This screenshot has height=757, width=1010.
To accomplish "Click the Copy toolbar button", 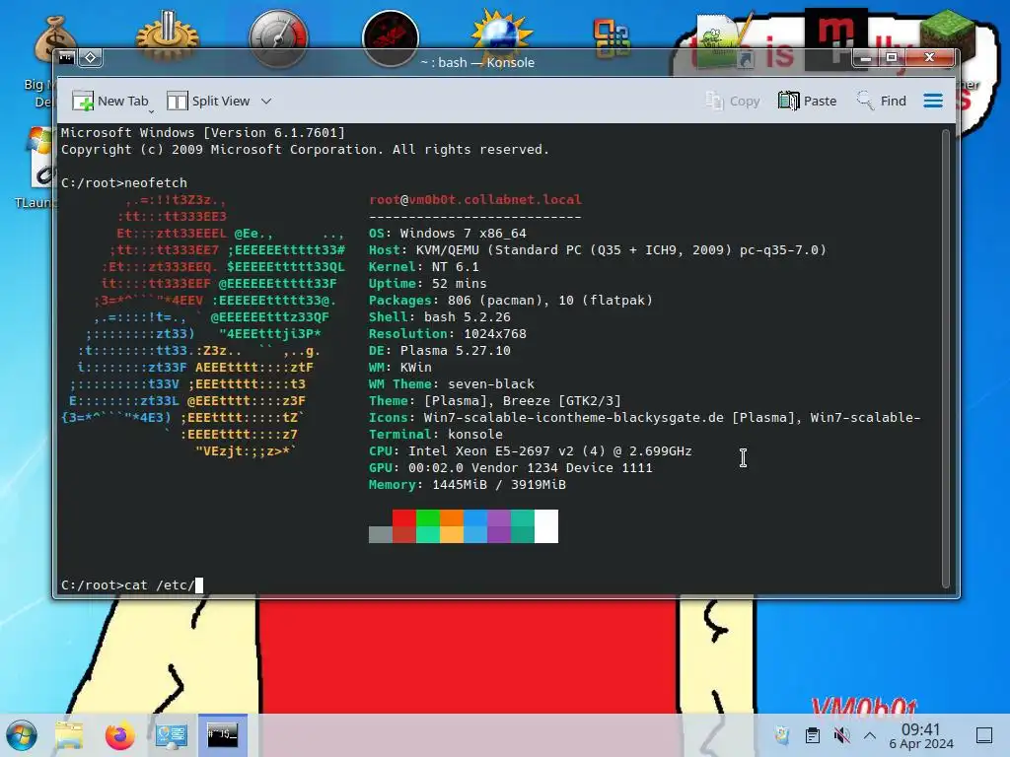I will (x=733, y=102).
